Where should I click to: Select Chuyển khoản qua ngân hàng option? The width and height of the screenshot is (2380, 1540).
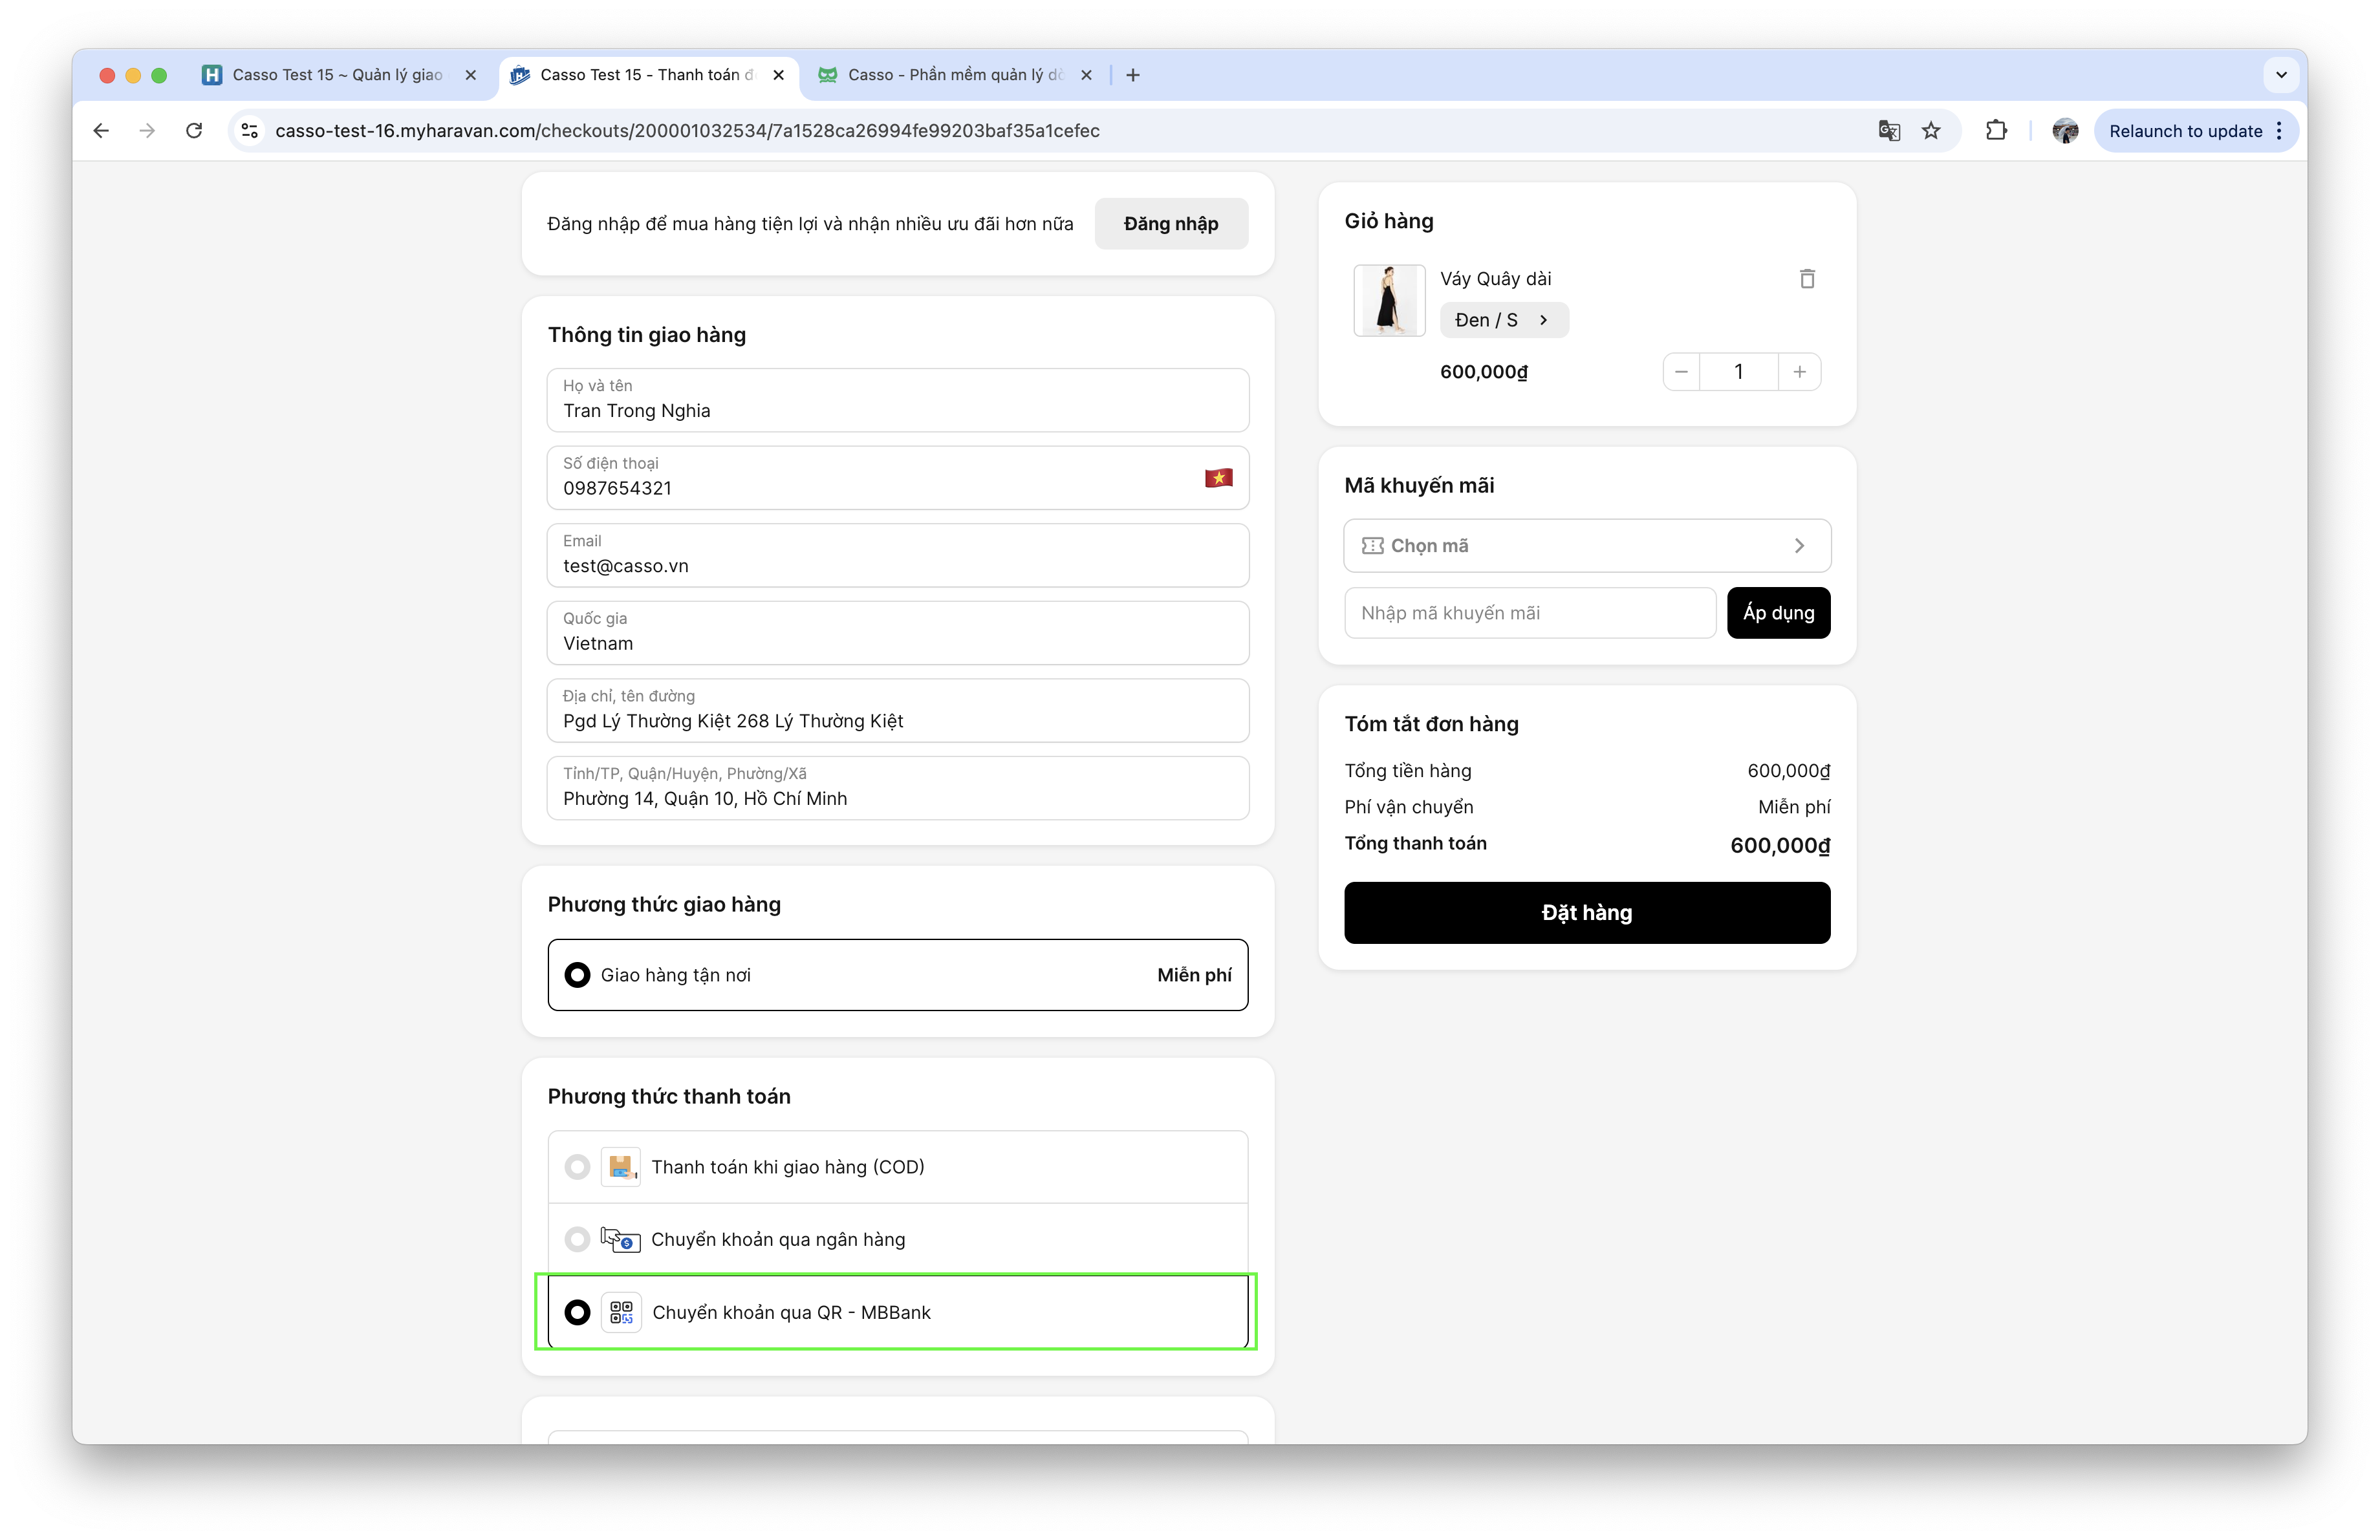(x=577, y=1239)
